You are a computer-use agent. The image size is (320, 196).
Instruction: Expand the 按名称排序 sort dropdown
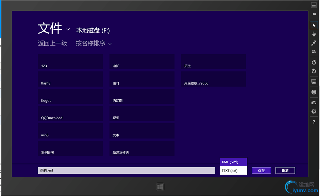point(93,43)
